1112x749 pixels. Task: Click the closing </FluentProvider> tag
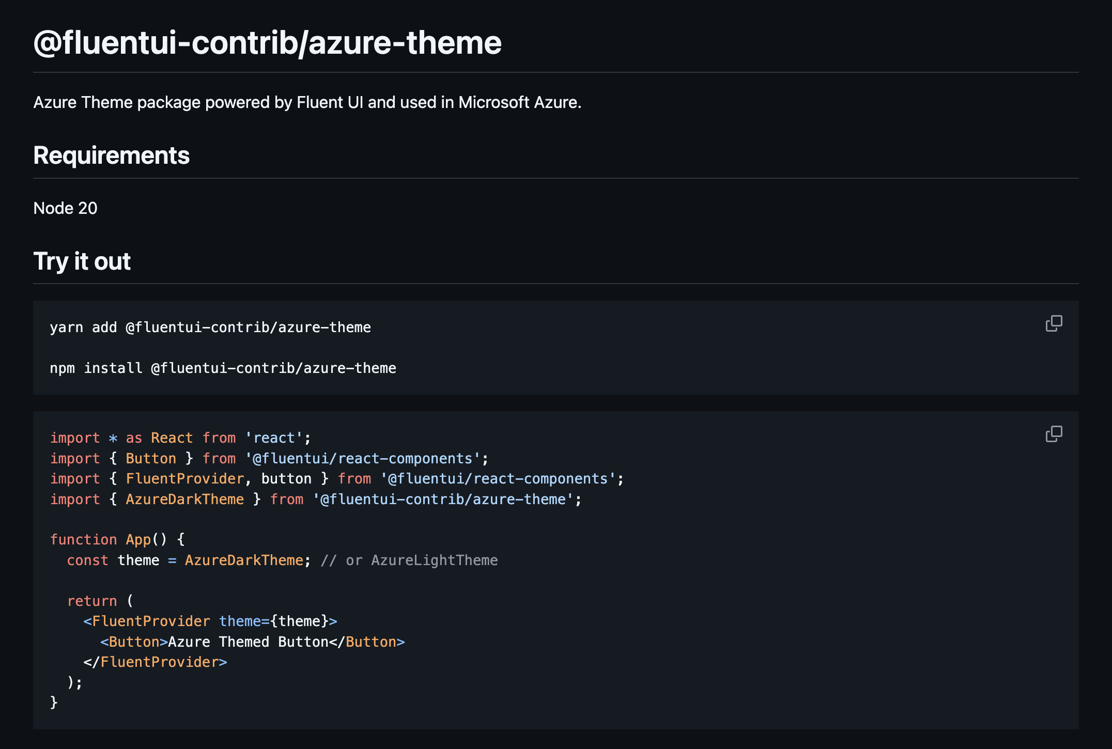point(155,662)
